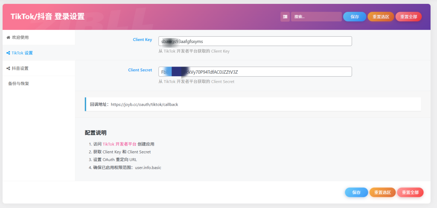Switch to the TikTok 设置 section
This screenshot has height=208, width=437.
point(22,53)
